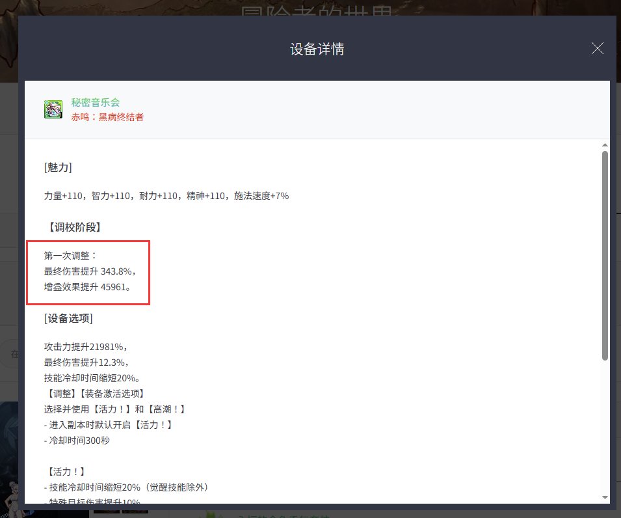Click the 最终伤害提升 343.8% line
Viewport: 621px width, 518px height.
pos(90,271)
